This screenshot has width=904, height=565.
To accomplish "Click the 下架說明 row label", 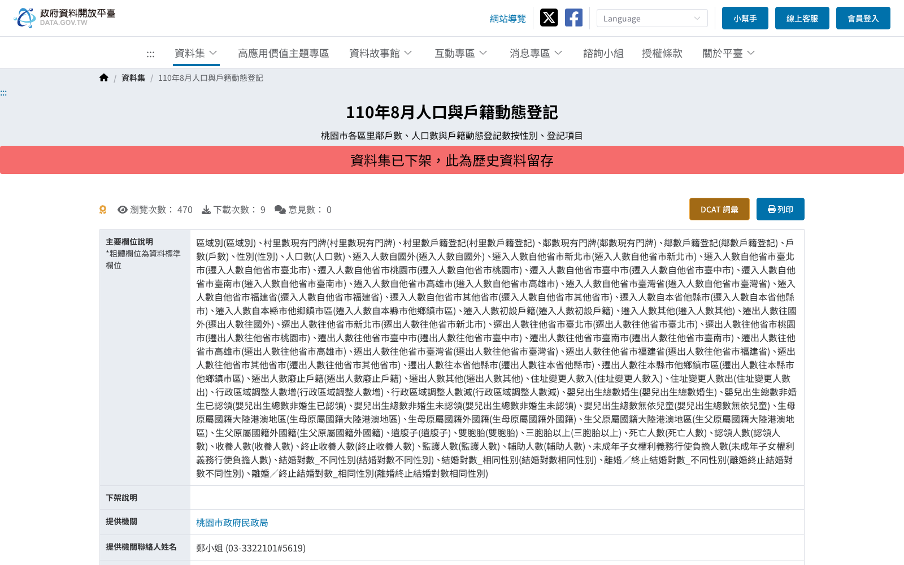I will click(121, 498).
